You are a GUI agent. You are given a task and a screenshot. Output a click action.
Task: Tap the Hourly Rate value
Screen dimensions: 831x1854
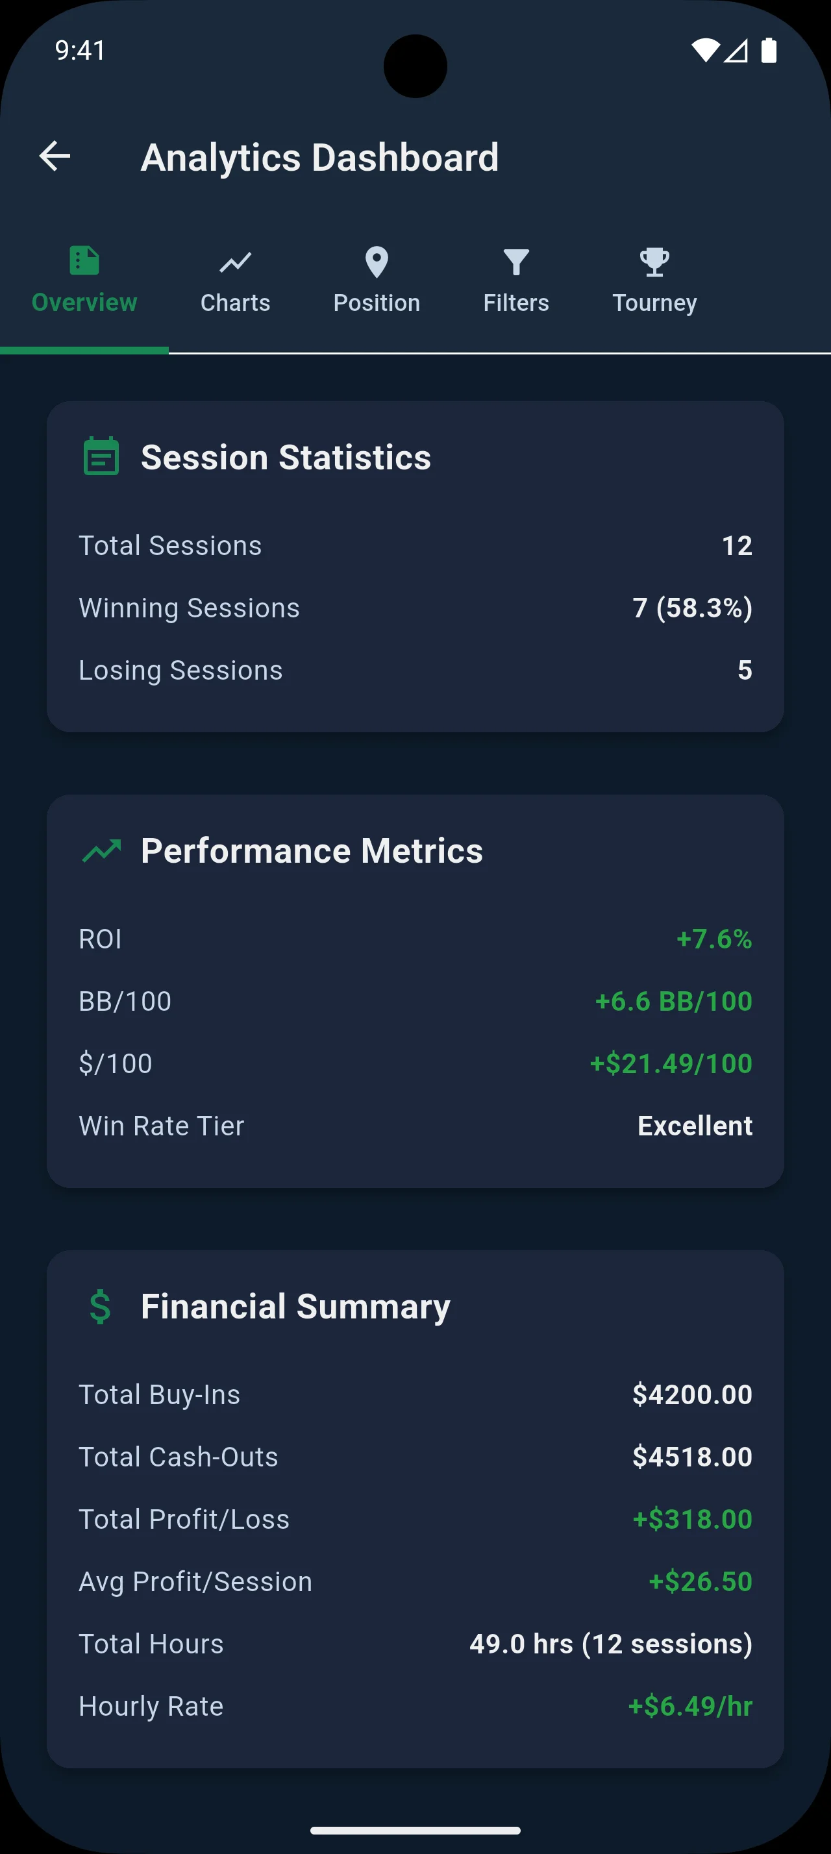[x=689, y=1706]
